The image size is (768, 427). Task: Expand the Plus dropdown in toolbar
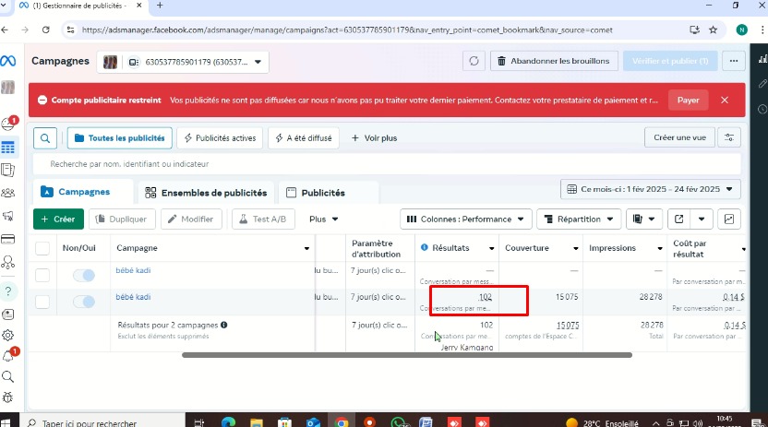(323, 219)
